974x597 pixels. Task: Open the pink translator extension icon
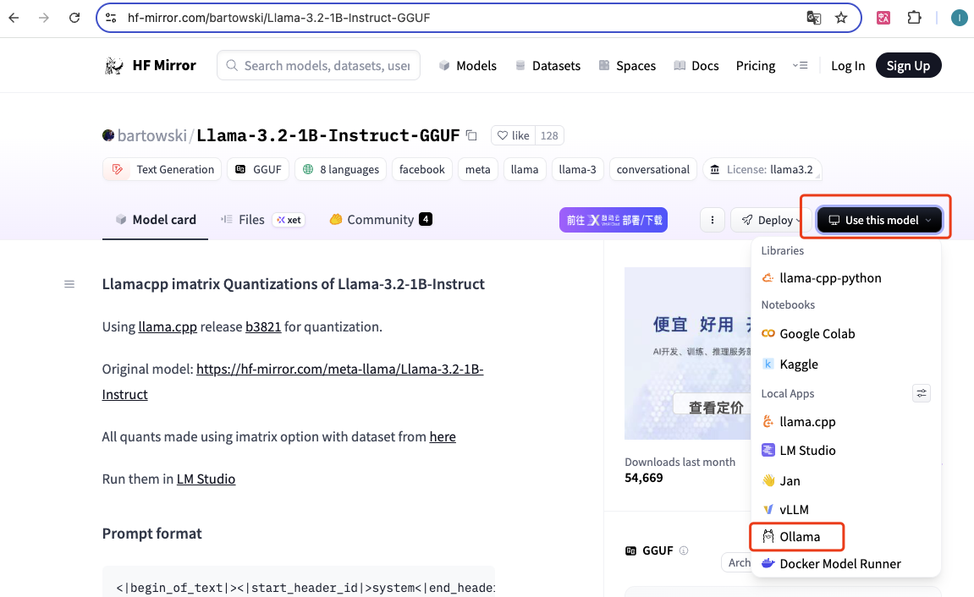pyautogui.click(x=883, y=18)
